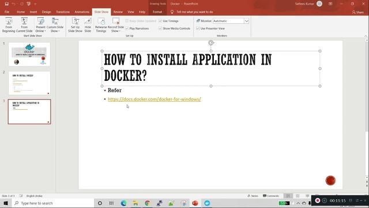Screen dimensions: 369x208
Task: Click the slide title text box
Action: tap(211, 68)
